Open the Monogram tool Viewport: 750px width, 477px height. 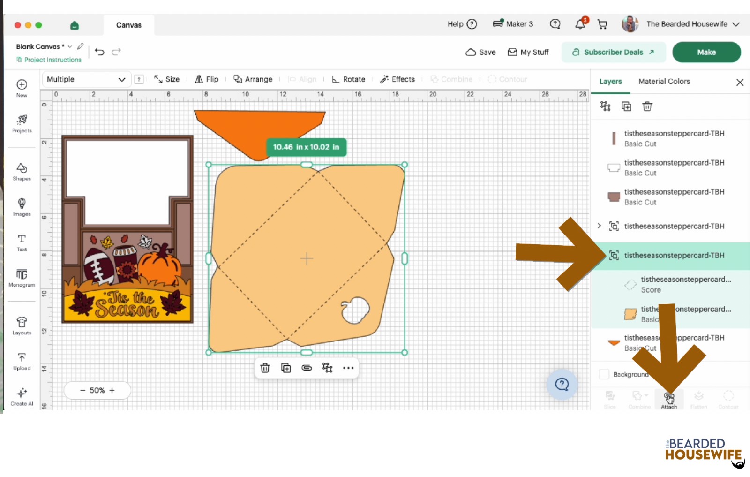[x=22, y=278]
